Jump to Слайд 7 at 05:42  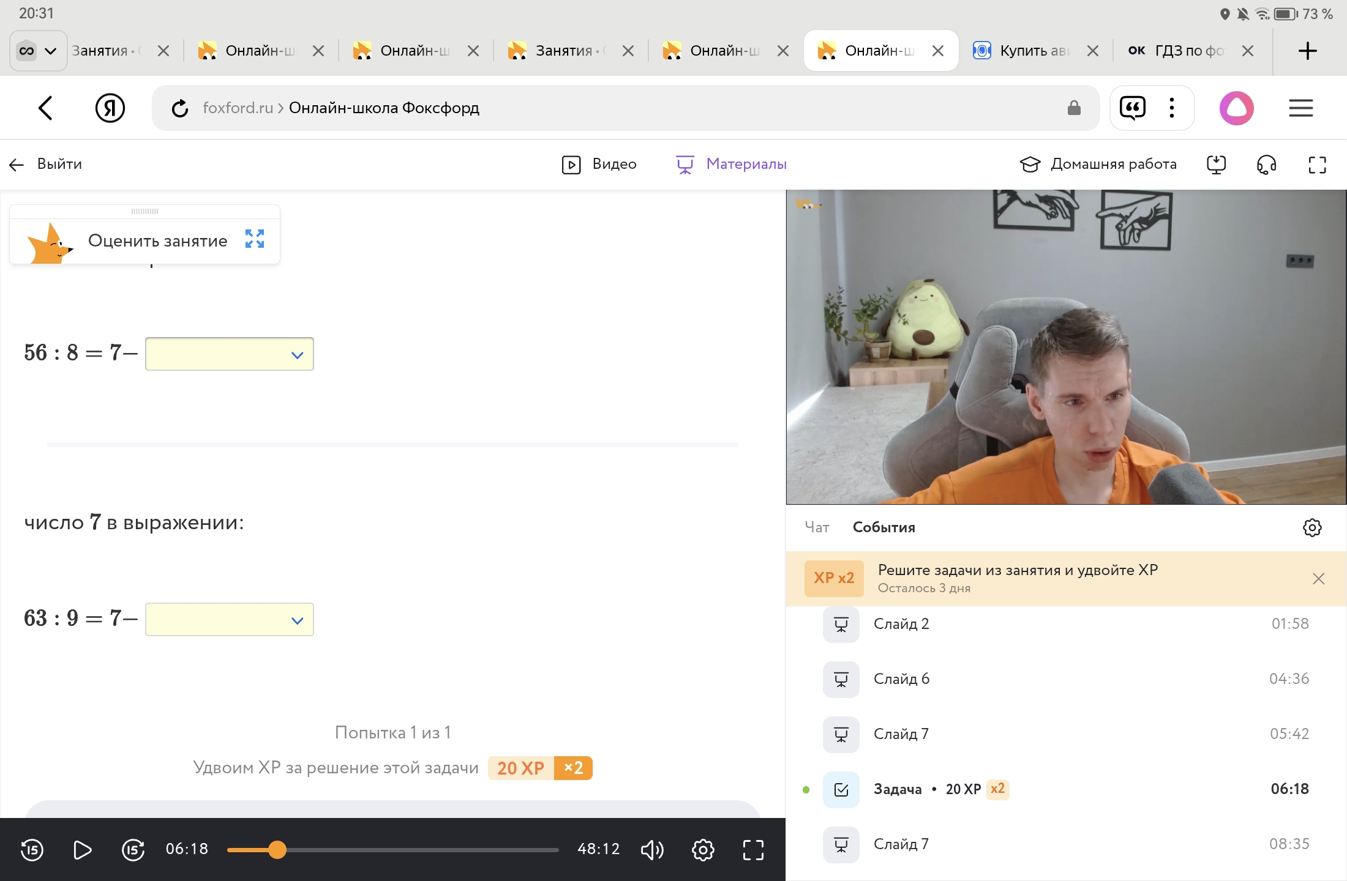pyautogui.click(x=1065, y=734)
